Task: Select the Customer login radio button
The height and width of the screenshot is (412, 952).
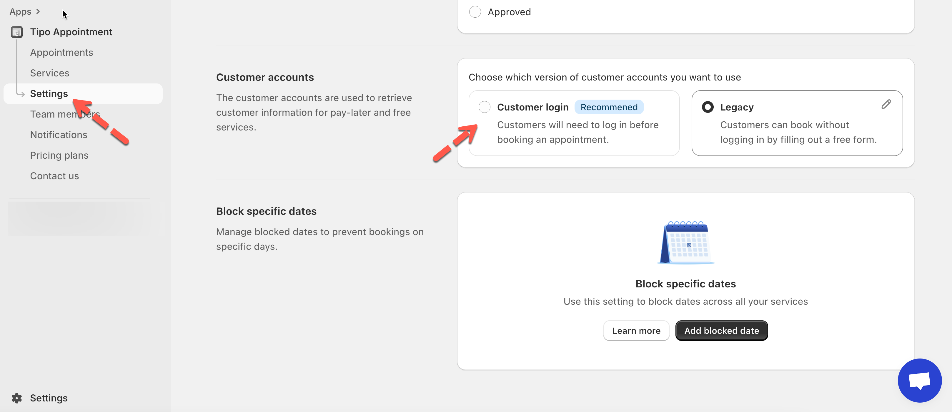Action: coord(484,107)
